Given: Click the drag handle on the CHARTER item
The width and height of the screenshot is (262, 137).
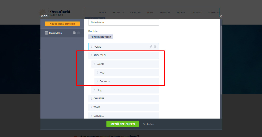Looking at the screenshot, I should (91, 99).
